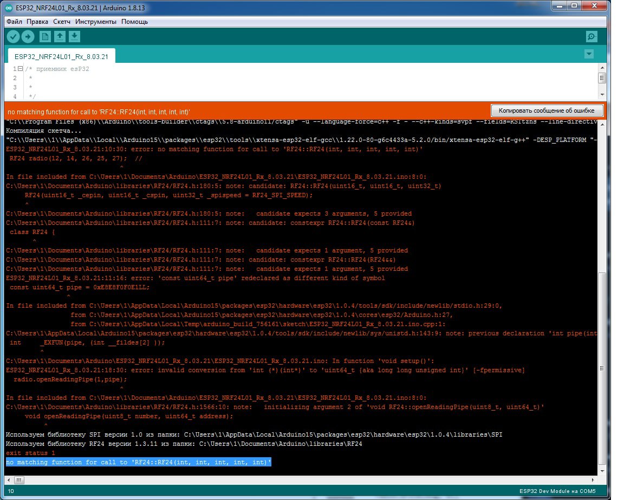Open the Serial Monitor magnifier icon
The height and width of the screenshot is (500, 624).
pos(591,37)
